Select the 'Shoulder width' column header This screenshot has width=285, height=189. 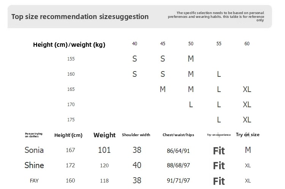point(136,135)
